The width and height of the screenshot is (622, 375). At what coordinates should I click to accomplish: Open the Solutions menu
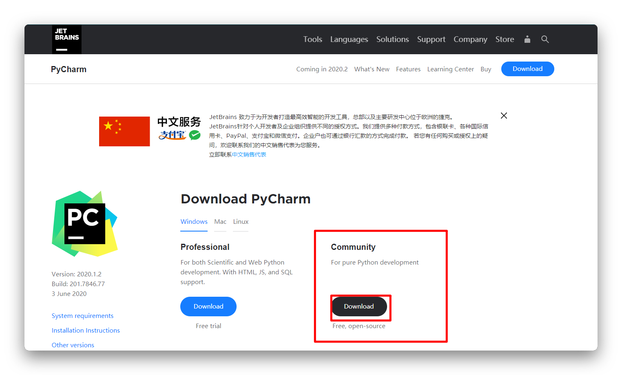pos(393,40)
